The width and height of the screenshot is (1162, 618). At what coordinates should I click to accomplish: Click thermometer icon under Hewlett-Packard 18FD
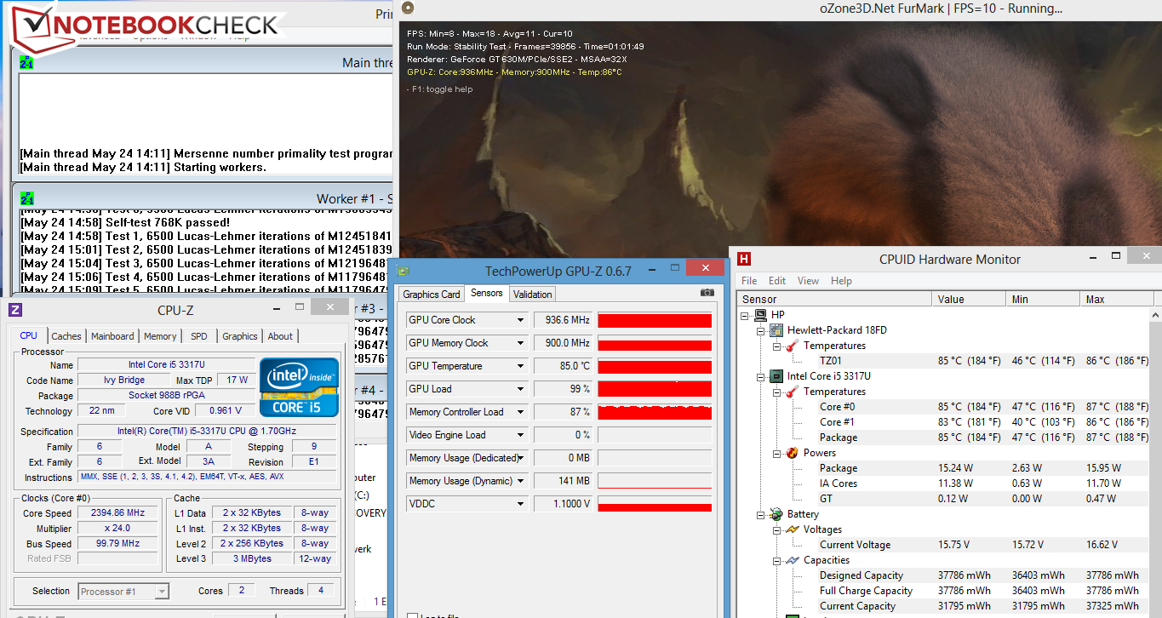[x=792, y=346]
